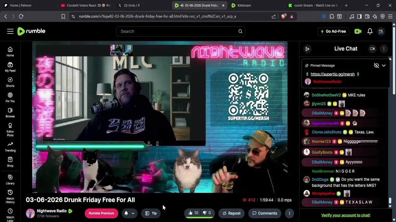Open browser extensions puzzle icon

tap(332, 16)
